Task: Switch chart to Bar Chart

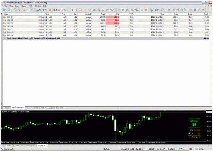Action: 119,10
